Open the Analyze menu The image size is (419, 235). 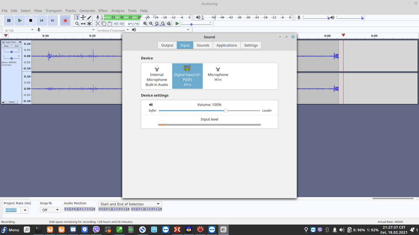coord(118,10)
